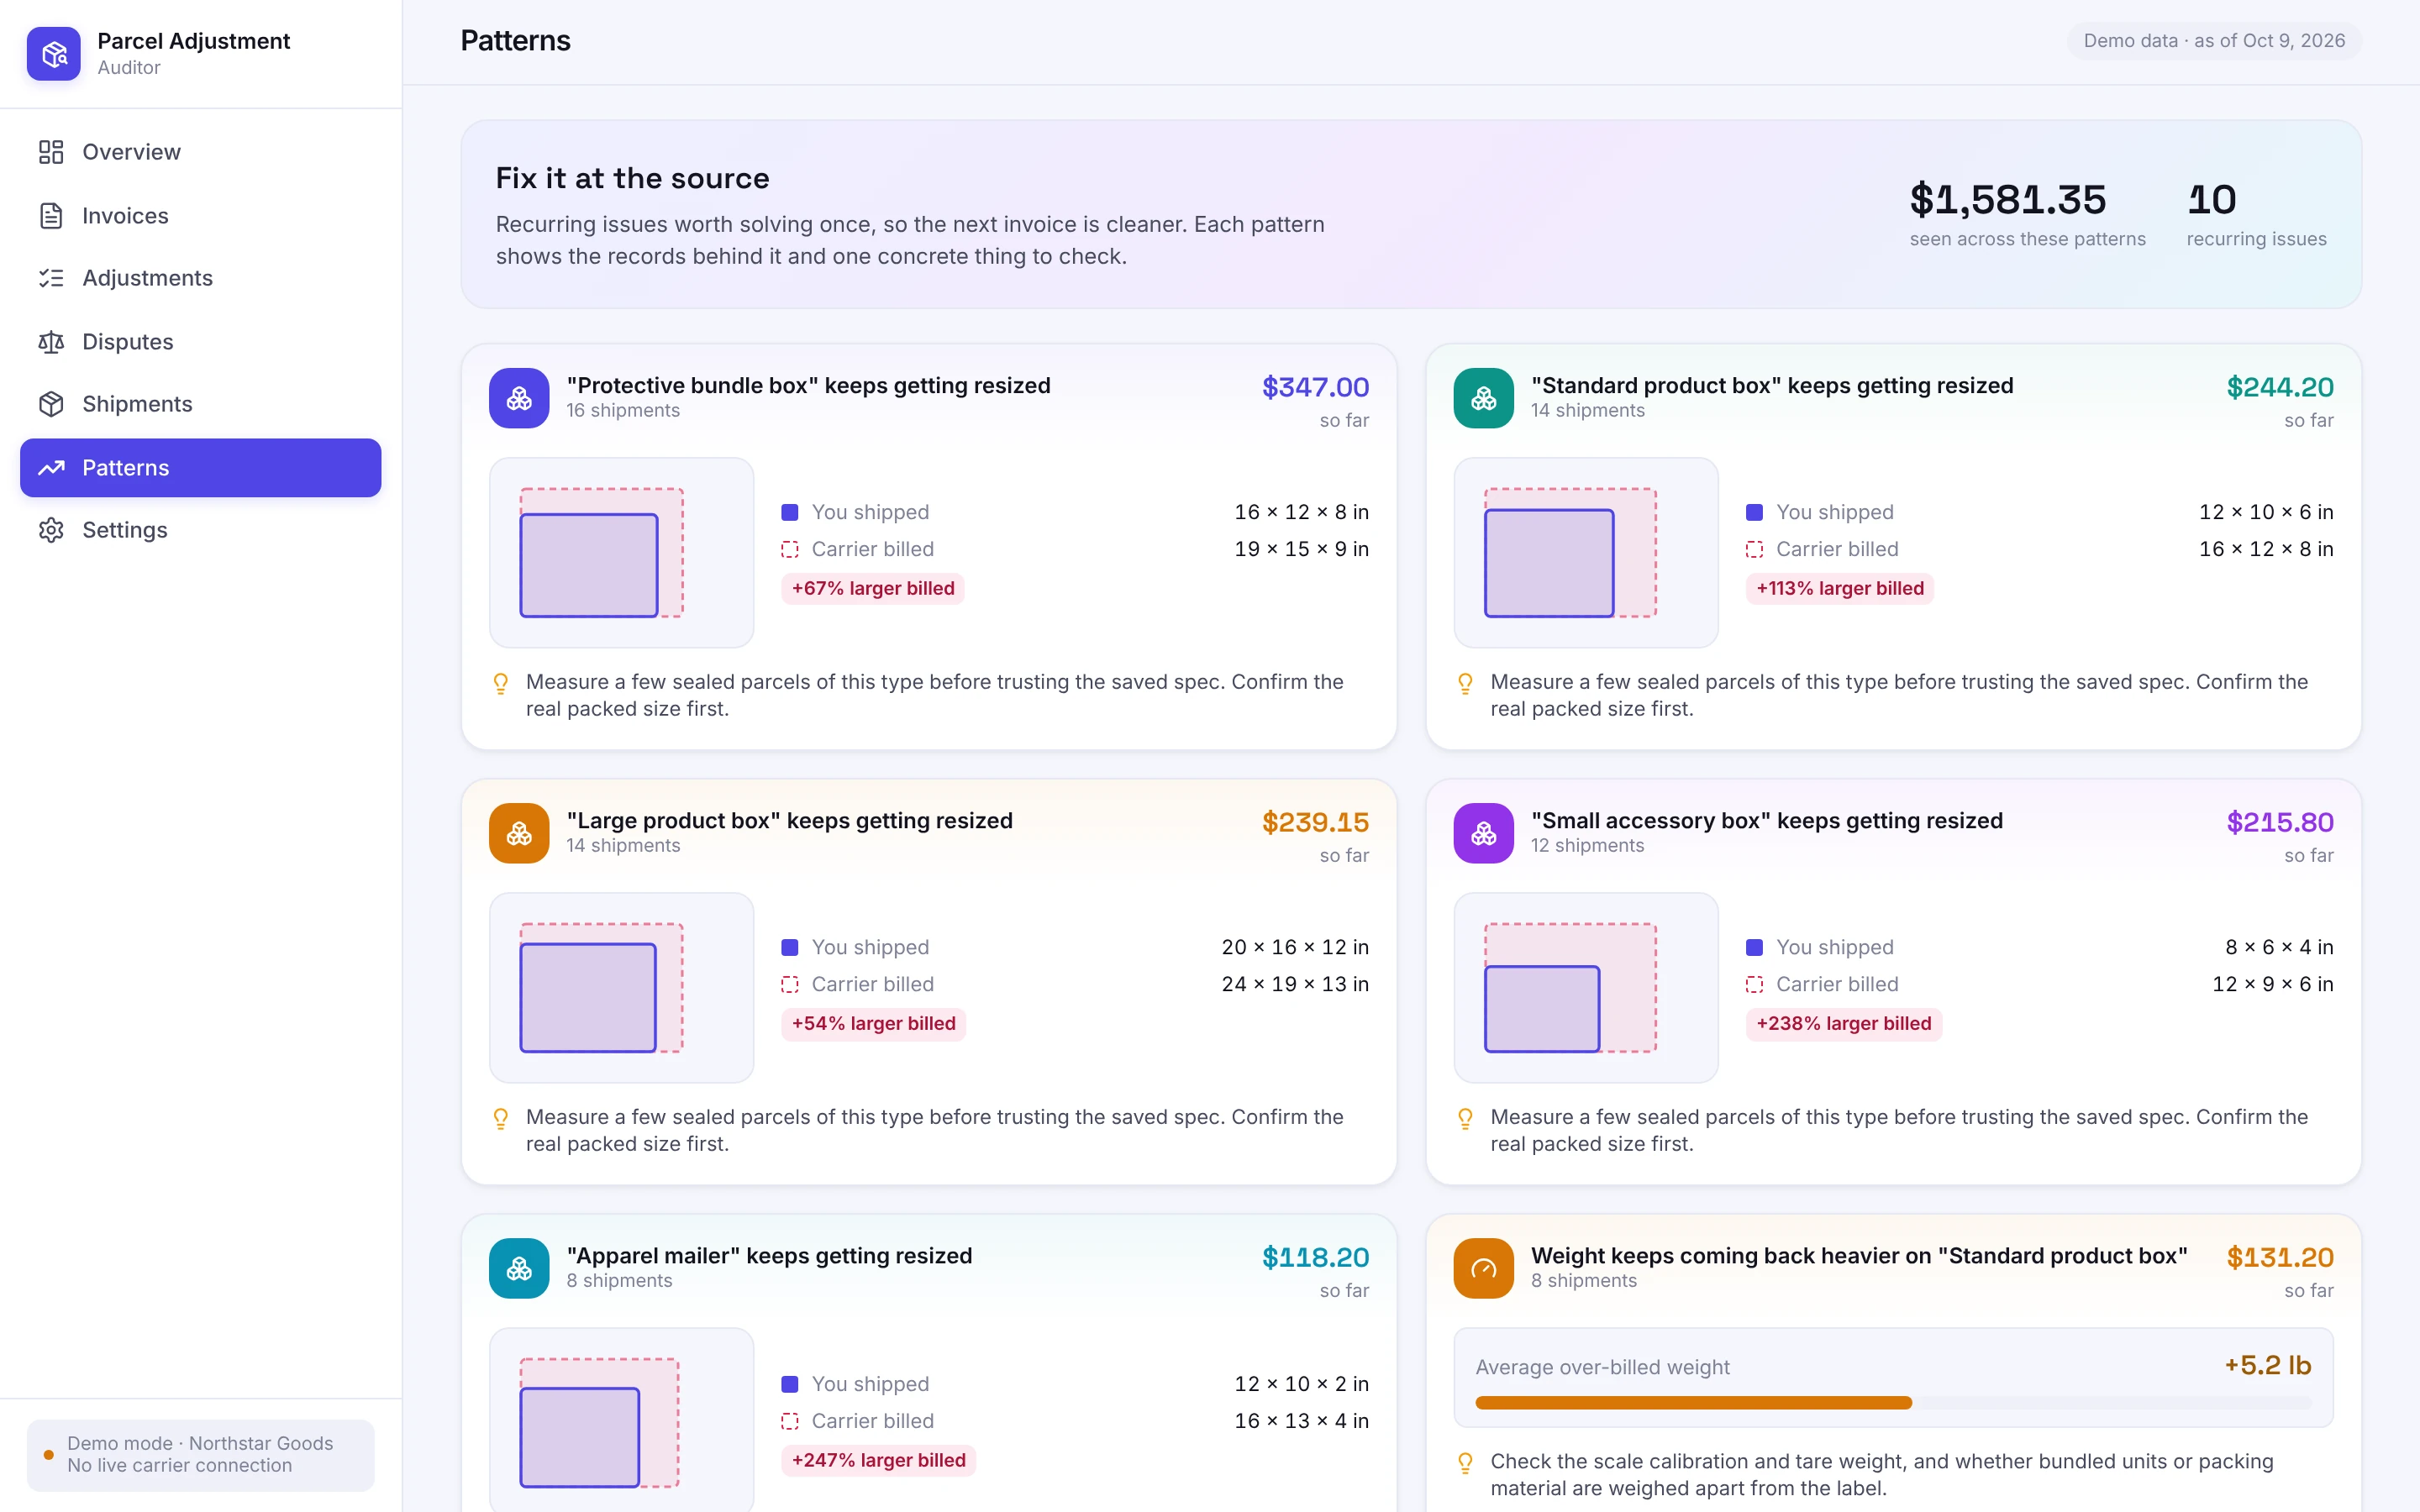Click the +113% larger billed badge
This screenshot has width=2420, height=1512.
pos(1840,588)
